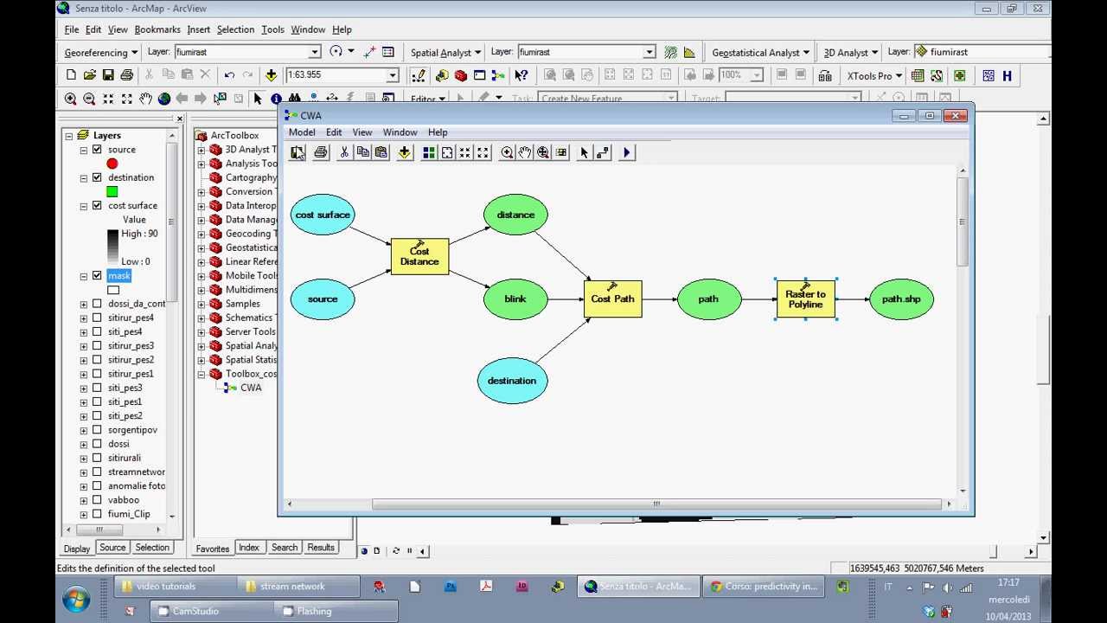Screen dimensions: 1107x623
Task: Select the map Pan hand tool
Action: point(145,99)
